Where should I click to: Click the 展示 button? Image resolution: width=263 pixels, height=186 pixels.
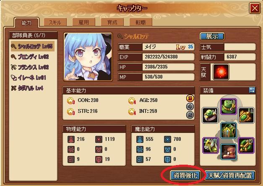(x=212, y=36)
